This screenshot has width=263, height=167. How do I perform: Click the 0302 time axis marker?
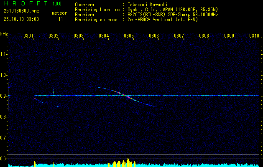click(x=54, y=35)
